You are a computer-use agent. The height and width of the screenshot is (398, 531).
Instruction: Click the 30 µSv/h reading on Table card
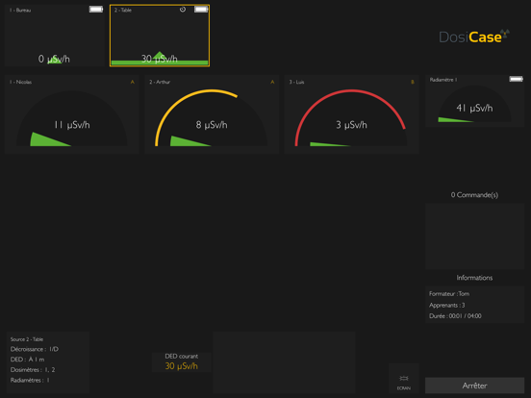(x=160, y=59)
